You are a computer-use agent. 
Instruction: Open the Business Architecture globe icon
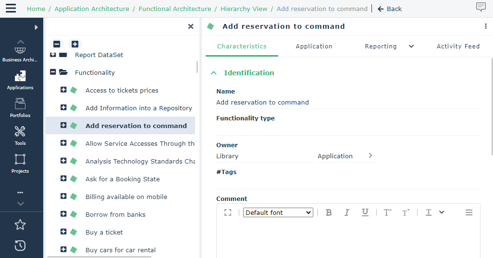(x=20, y=50)
